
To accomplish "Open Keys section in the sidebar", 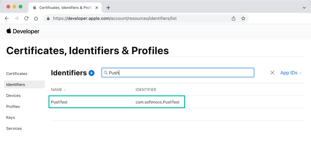I will coord(10,117).
